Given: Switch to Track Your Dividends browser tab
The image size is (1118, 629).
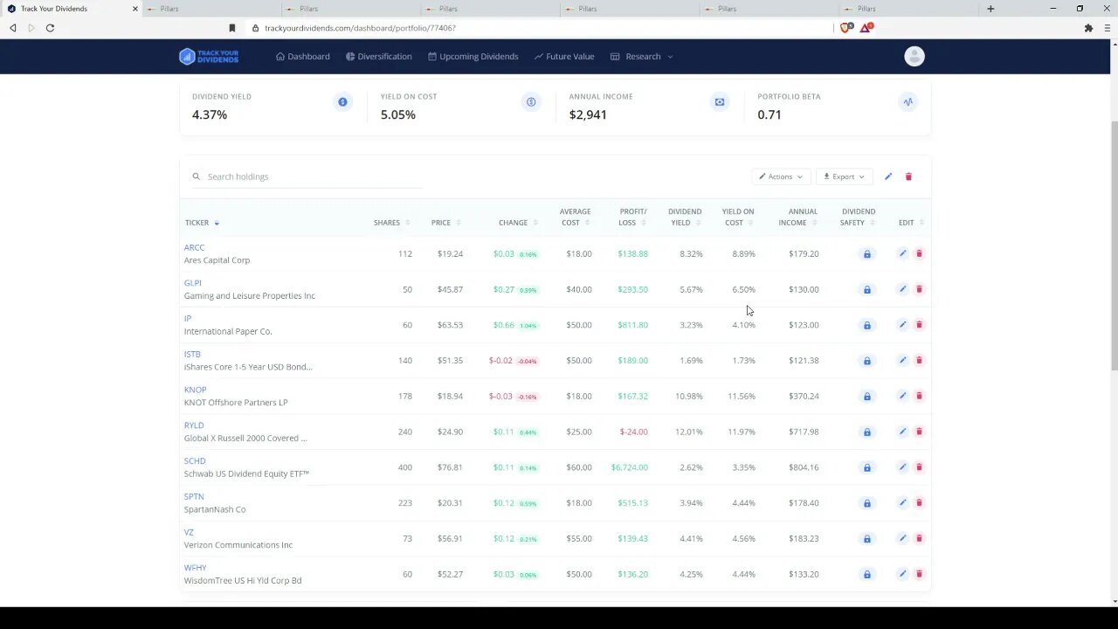Looking at the screenshot, I should click(x=70, y=9).
